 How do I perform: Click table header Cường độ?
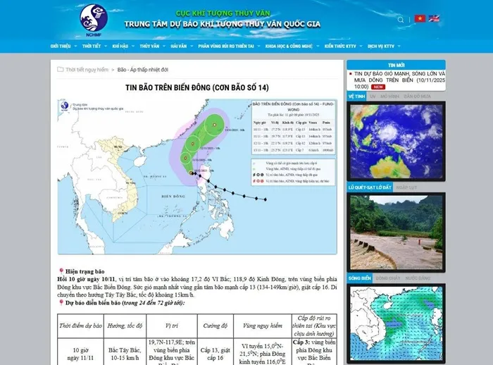215,326
